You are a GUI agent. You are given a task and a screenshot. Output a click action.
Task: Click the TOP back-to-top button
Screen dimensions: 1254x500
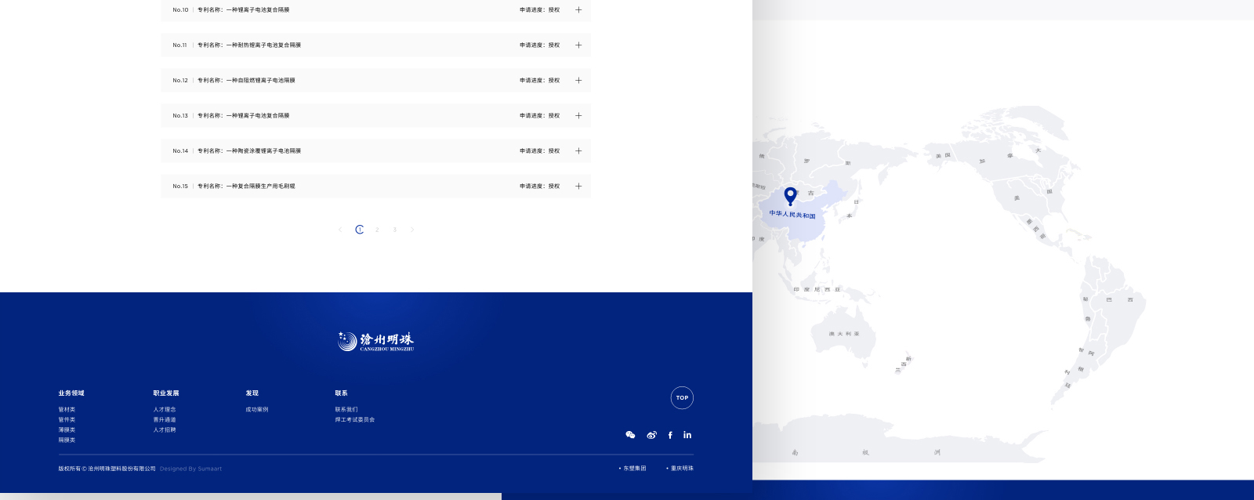(682, 398)
